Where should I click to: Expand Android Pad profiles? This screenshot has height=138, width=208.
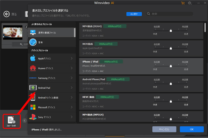(72, 88)
